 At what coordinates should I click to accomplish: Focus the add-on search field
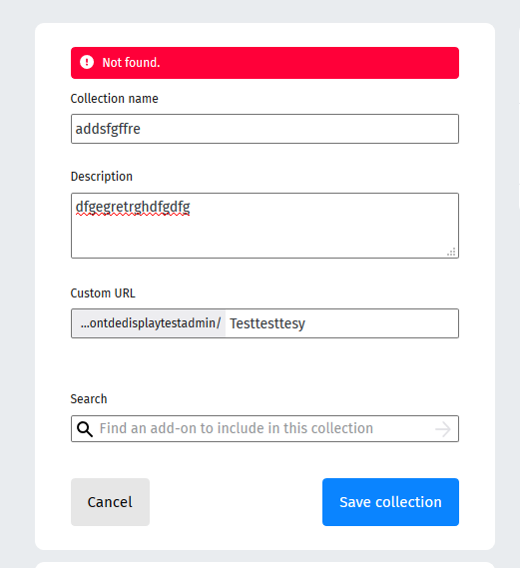click(264, 429)
